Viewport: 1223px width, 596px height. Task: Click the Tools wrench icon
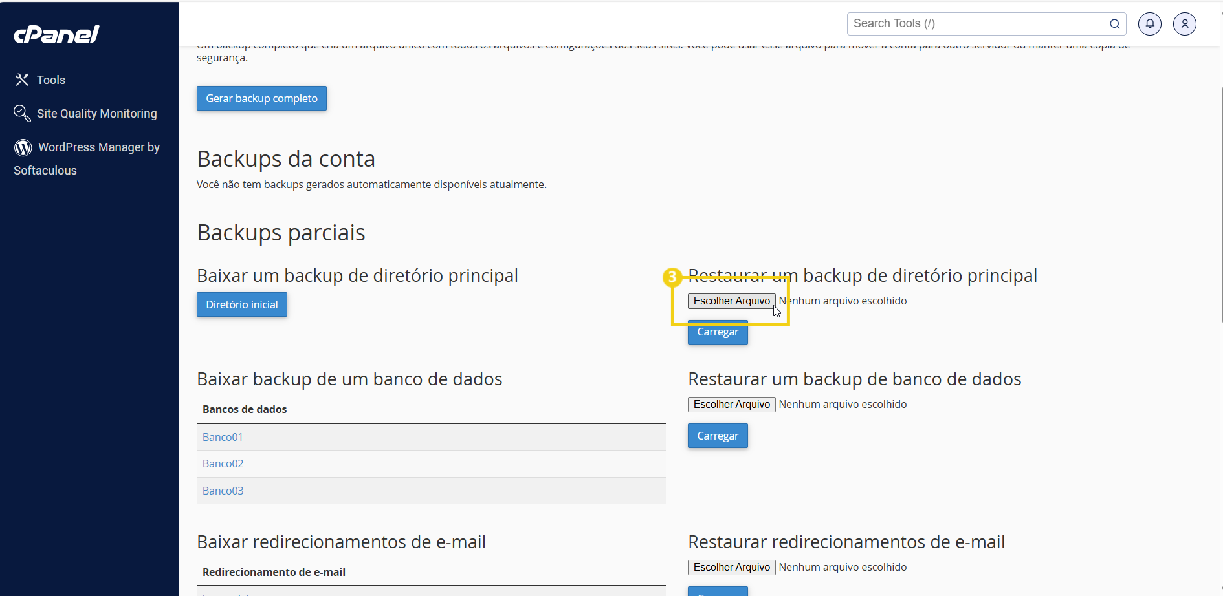pyautogui.click(x=22, y=80)
